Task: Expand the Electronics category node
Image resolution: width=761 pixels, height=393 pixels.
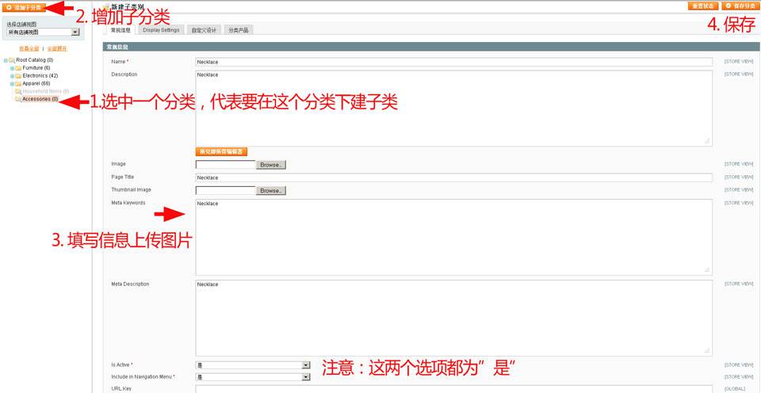Action: click(x=12, y=76)
